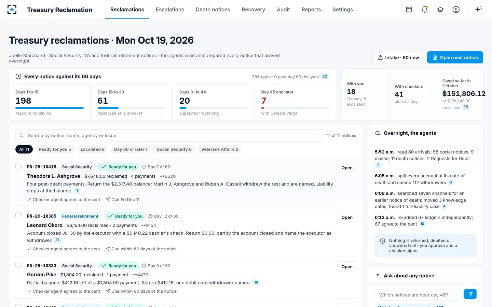Screen dimensions: 492x307
Task: Click Open next notice
Action: click(x=455, y=57)
